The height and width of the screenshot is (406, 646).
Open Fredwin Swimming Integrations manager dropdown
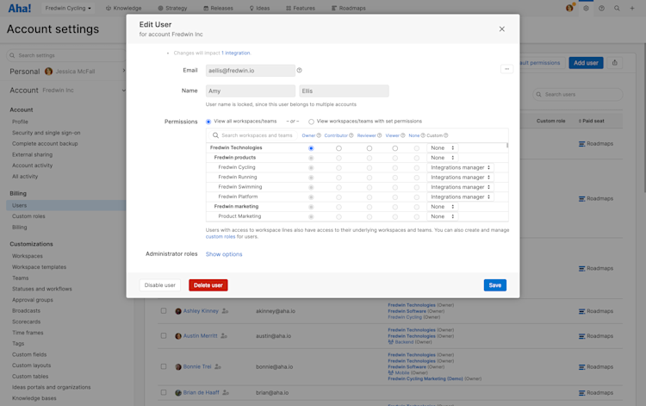[x=460, y=187]
